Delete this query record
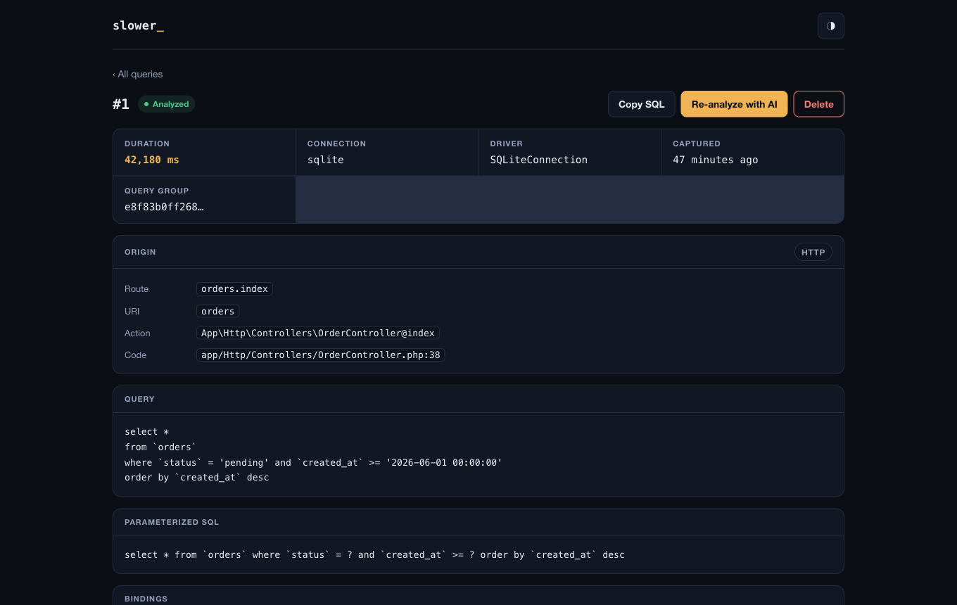This screenshot has width=957, height=605. click(x=818, y=104)
